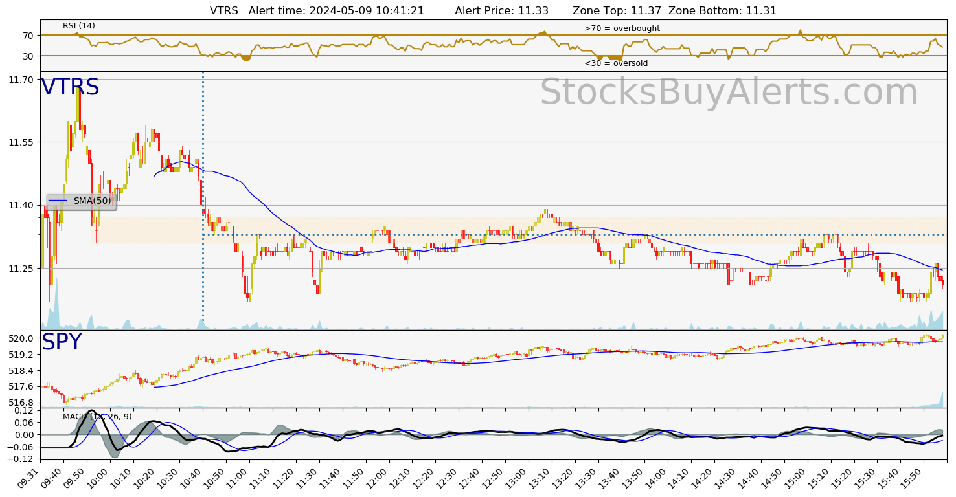
Task: Click the chart title showing Alert Price 11.33
Action: [493, 10]
